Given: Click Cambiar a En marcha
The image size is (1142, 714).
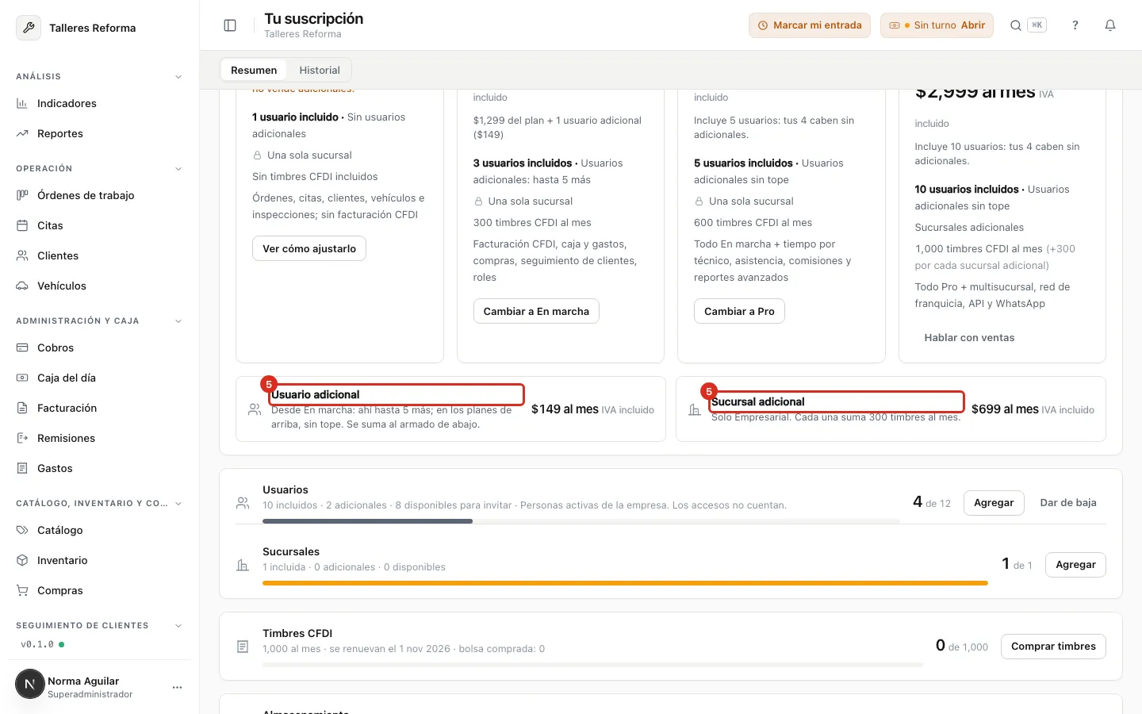Looking at the screenshot, I should pos(536,311).
